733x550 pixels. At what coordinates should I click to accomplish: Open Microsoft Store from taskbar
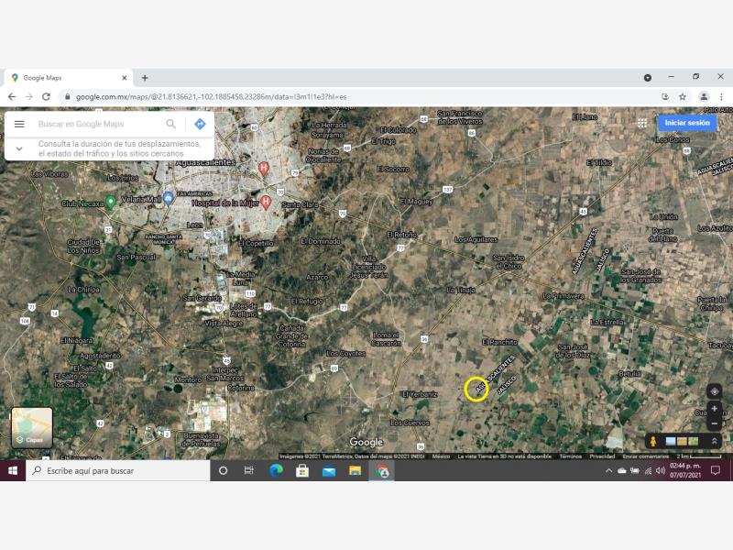pyautogui.click(x=302, y=470)
